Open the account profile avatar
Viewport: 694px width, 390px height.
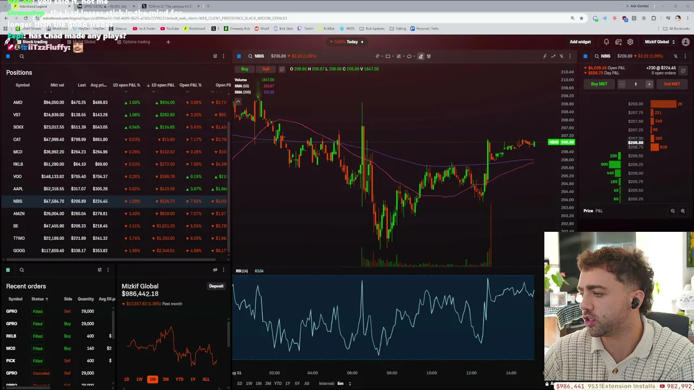[x=686, y=42]
